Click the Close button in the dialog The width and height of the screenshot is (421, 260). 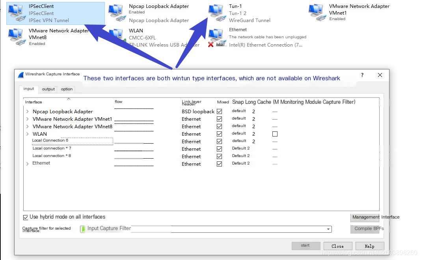[337, 246]
